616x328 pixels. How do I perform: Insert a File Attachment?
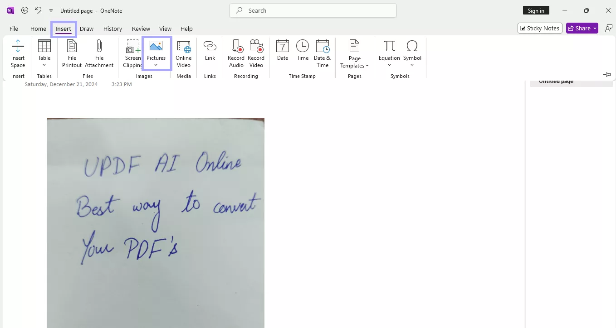(x=99, y=53)
